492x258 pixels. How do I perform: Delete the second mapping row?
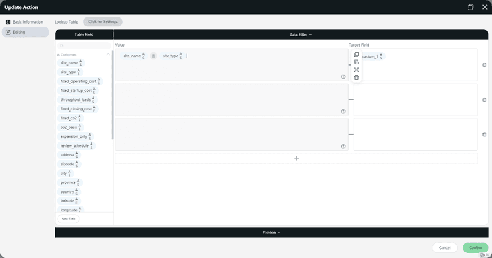pos(485,100)
